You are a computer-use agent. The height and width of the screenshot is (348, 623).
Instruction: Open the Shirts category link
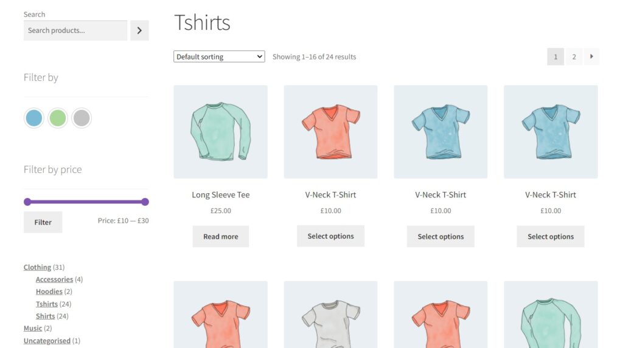click(45, 316)
